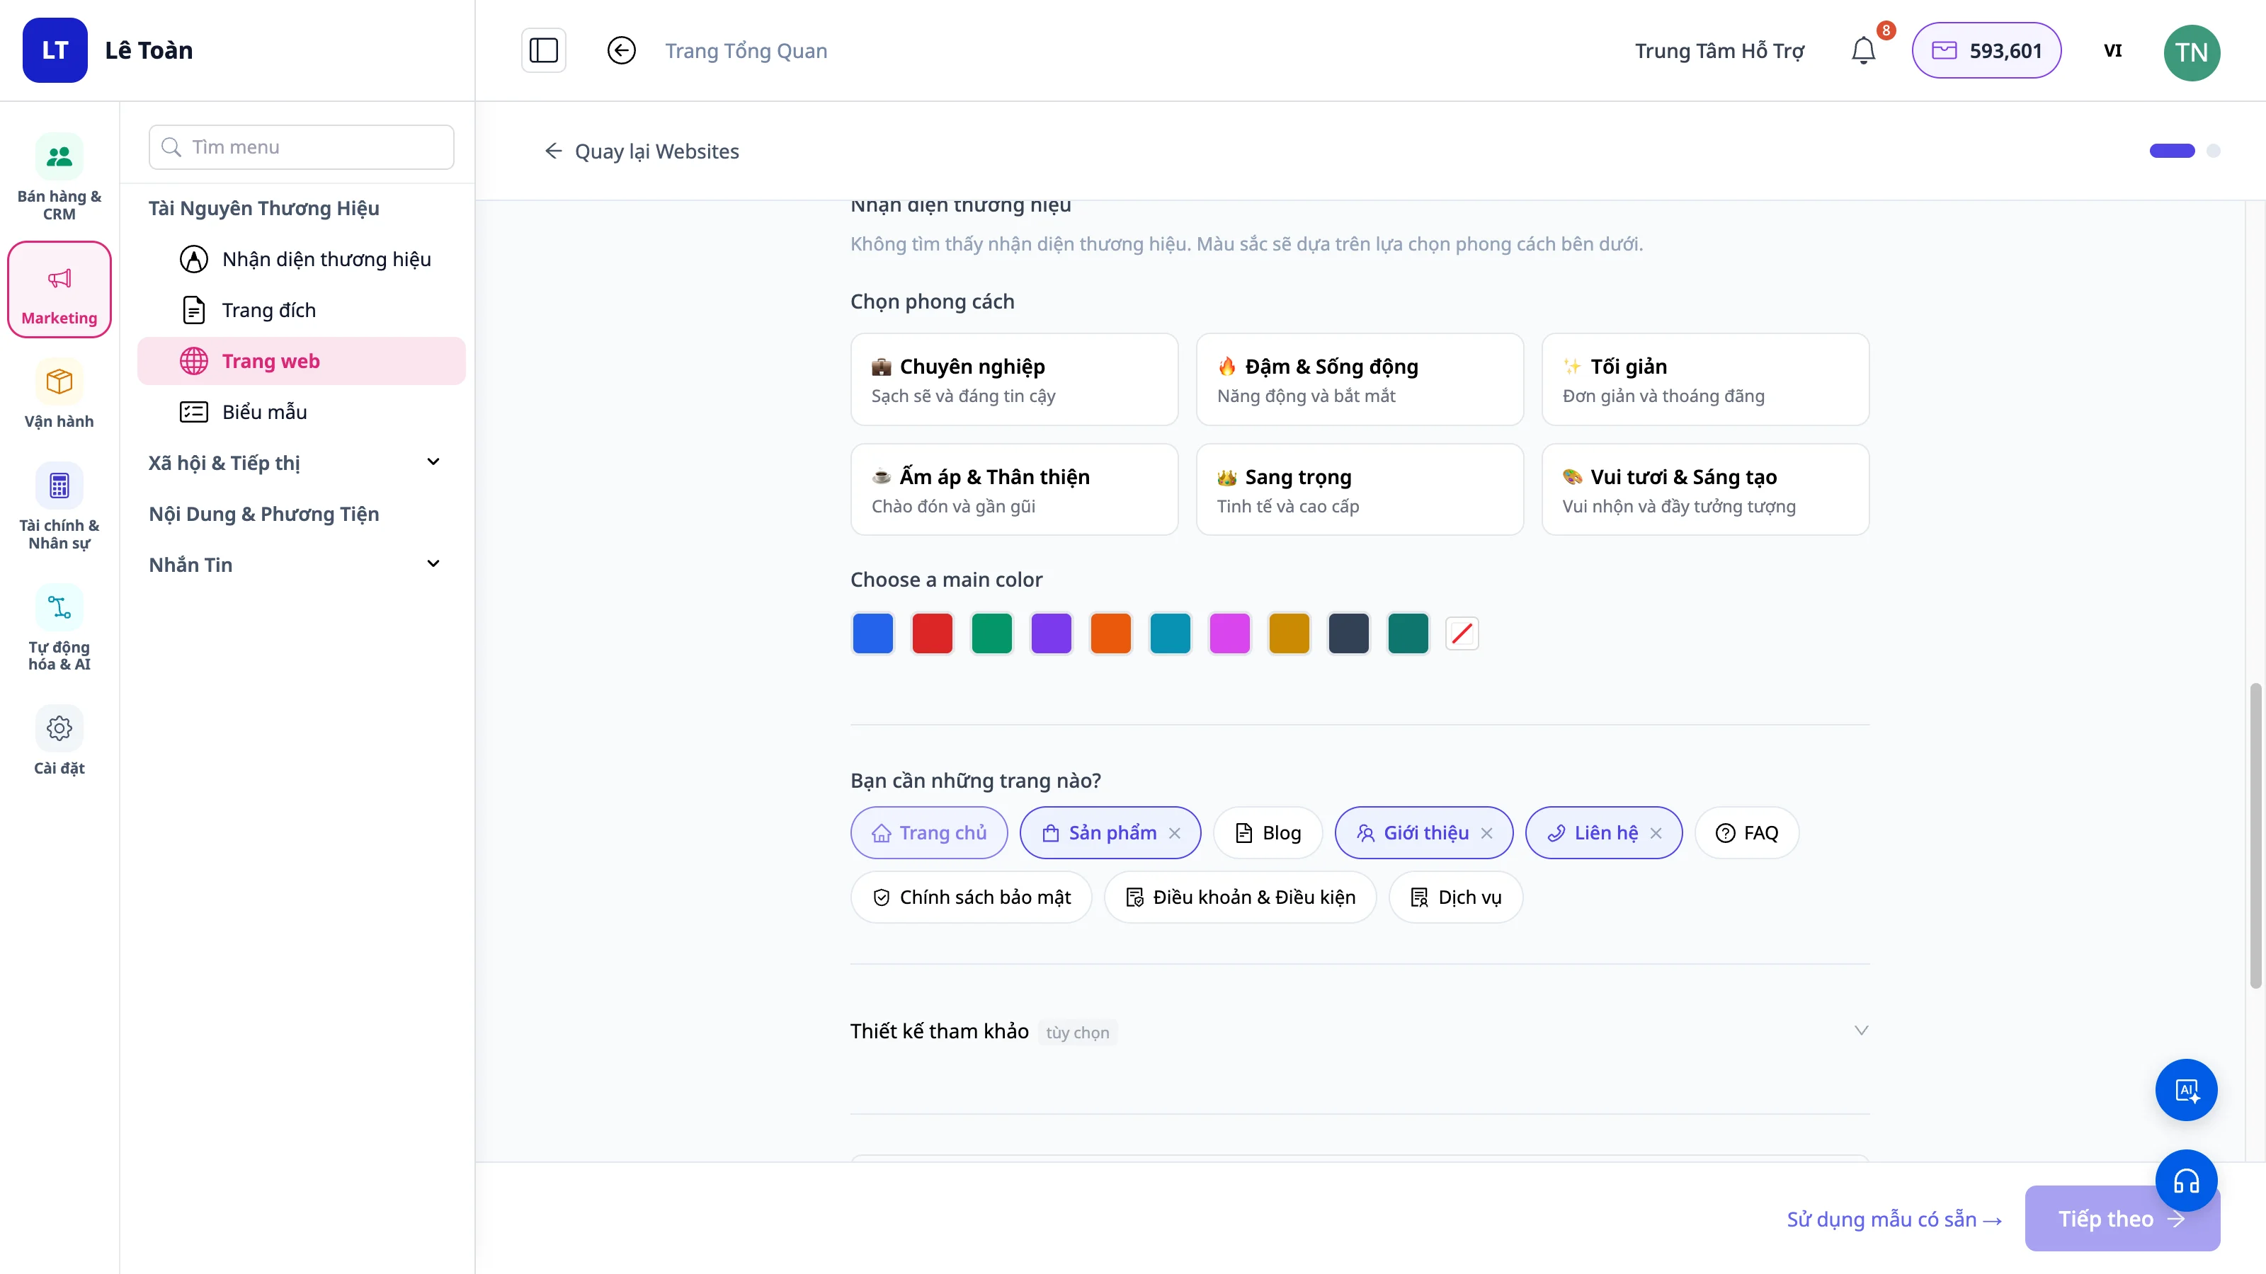This screenshot has height=1274, width=2266.
Task: Pick the blue main color
Action: pyautogui.click(x=872, y=633)
